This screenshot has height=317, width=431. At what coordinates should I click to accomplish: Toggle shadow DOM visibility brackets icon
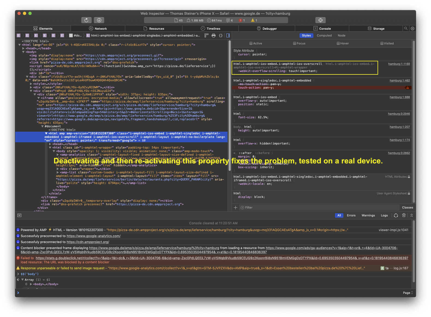click(221, 35)
